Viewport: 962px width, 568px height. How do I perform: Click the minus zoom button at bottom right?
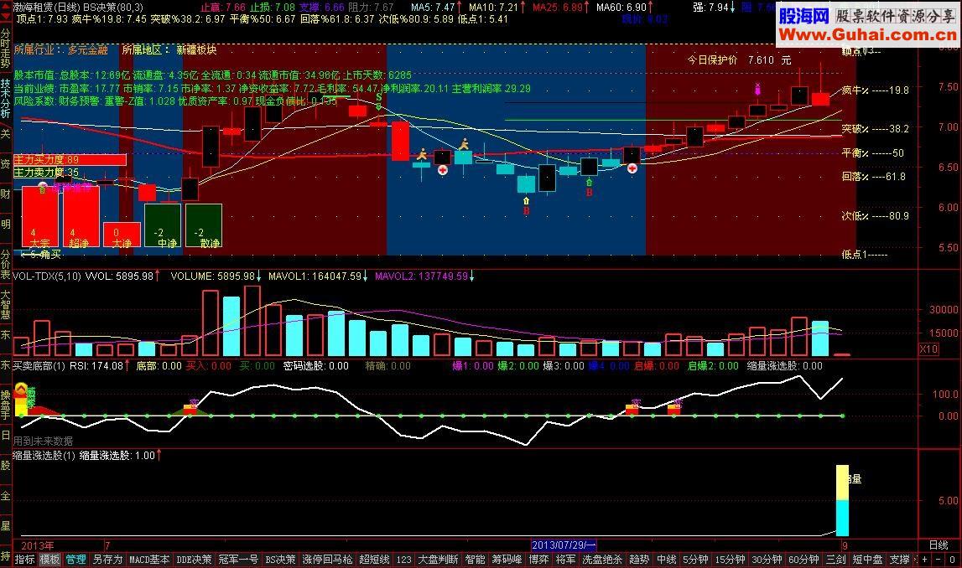tap(939, 560)
